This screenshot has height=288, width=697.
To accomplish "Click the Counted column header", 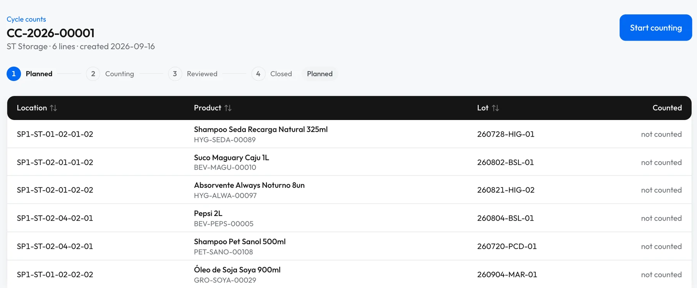I will 667,108.
